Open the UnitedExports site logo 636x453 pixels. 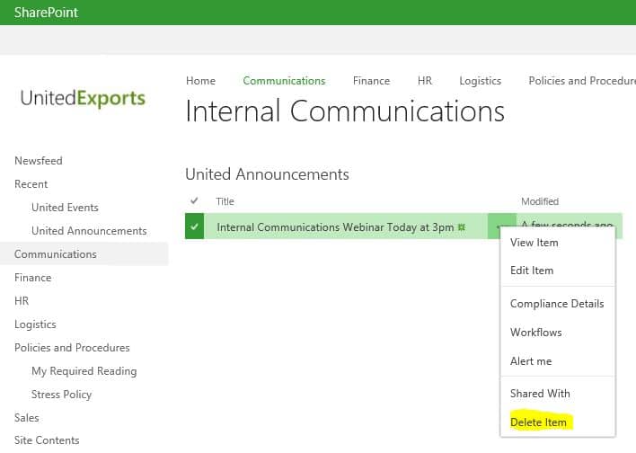[x=83, y=98]
